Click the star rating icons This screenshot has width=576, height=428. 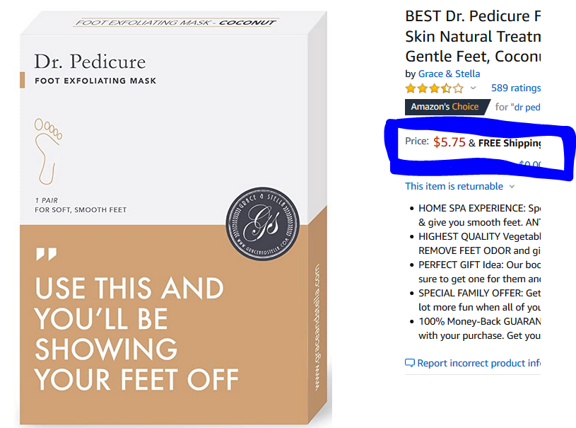[x=434, y=88]
